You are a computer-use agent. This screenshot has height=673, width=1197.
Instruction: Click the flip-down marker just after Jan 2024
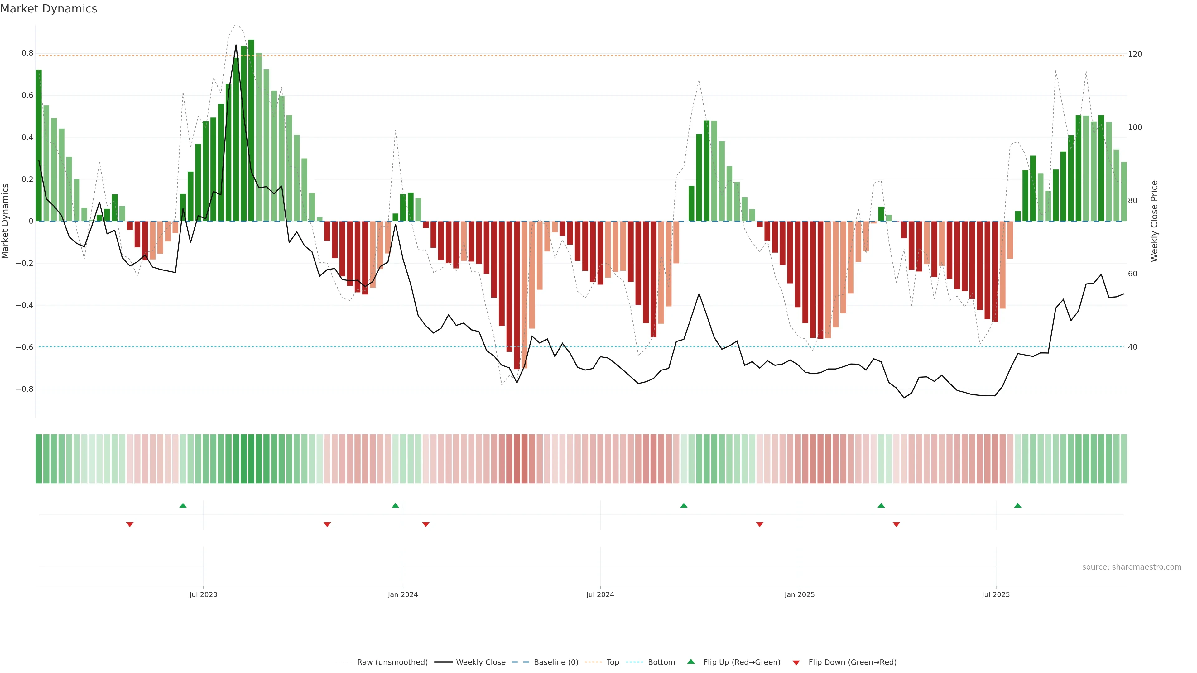pos(425,524)
